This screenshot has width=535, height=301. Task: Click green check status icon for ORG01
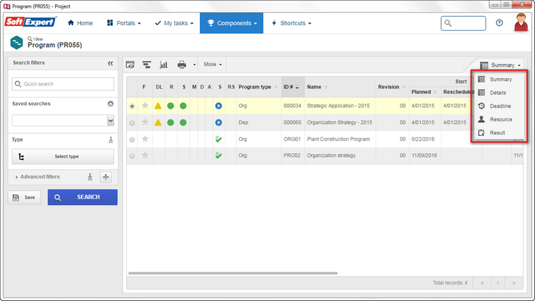[219, 139]
